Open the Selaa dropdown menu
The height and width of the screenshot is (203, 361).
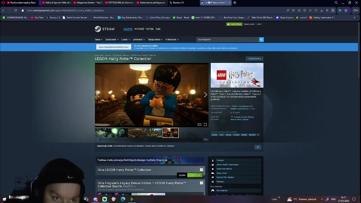pos(98,39)
